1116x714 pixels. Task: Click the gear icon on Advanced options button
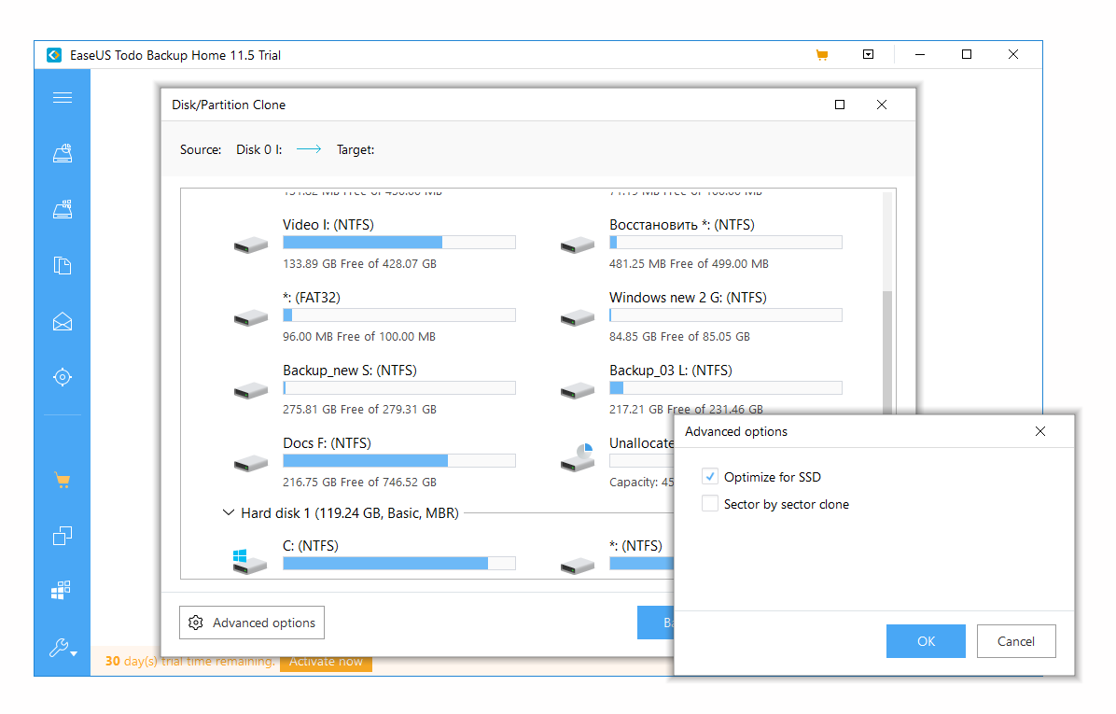(x=196, y=623)
